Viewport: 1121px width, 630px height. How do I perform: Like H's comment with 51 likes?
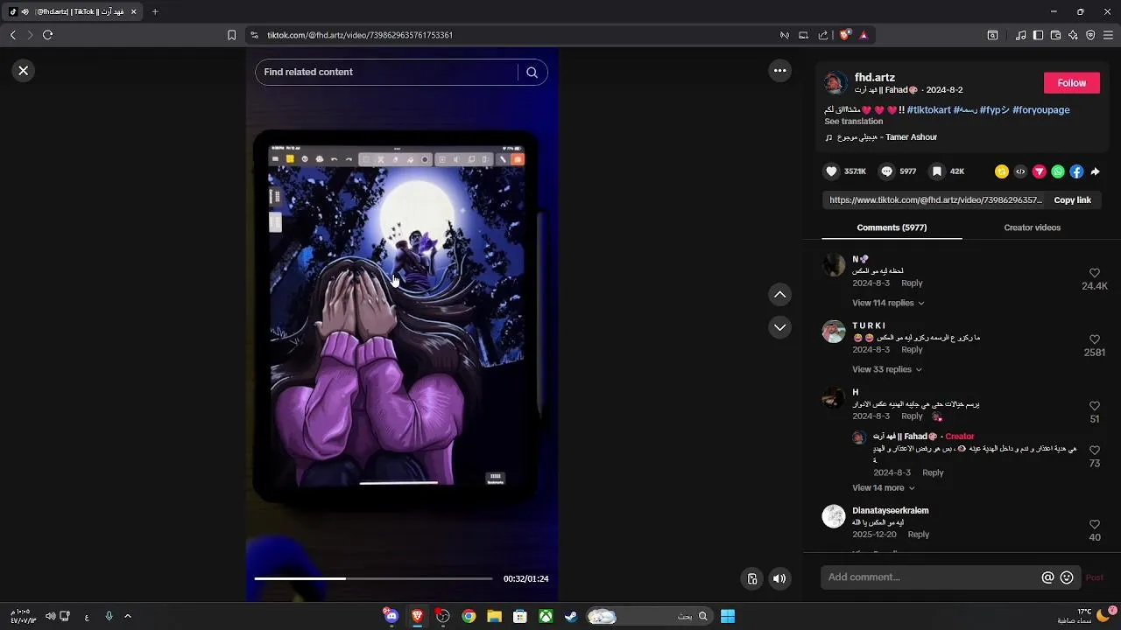tap(1095, 406)
